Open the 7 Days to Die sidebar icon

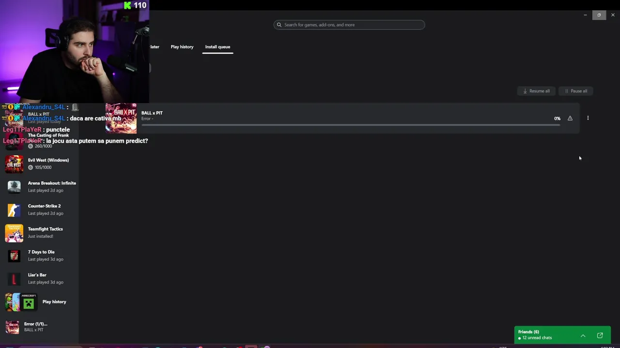[x=14, y=256]
